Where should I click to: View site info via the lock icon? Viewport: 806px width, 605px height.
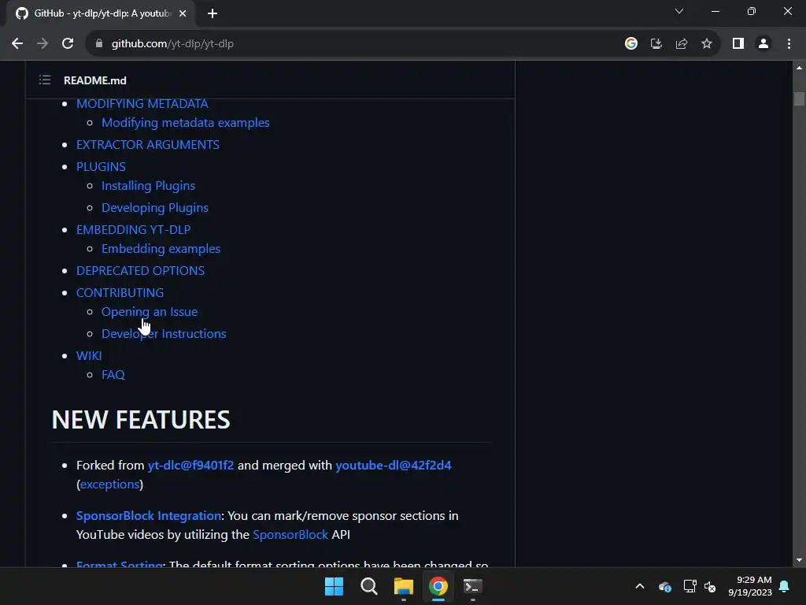pos(99,44)
